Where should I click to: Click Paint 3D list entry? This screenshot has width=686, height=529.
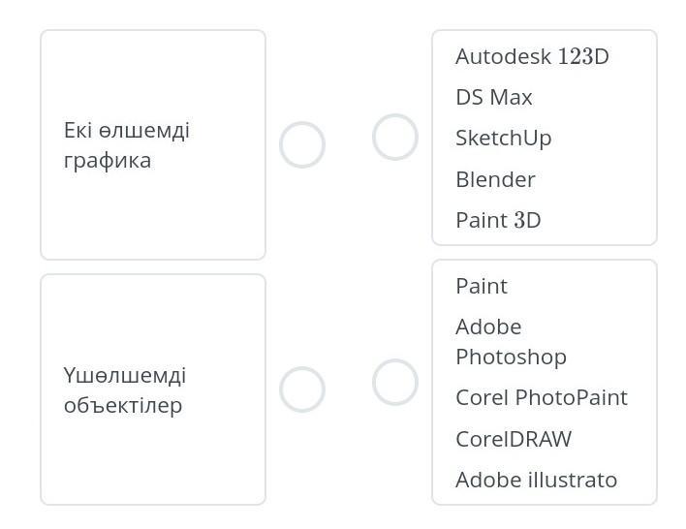[x=498, y=220]
